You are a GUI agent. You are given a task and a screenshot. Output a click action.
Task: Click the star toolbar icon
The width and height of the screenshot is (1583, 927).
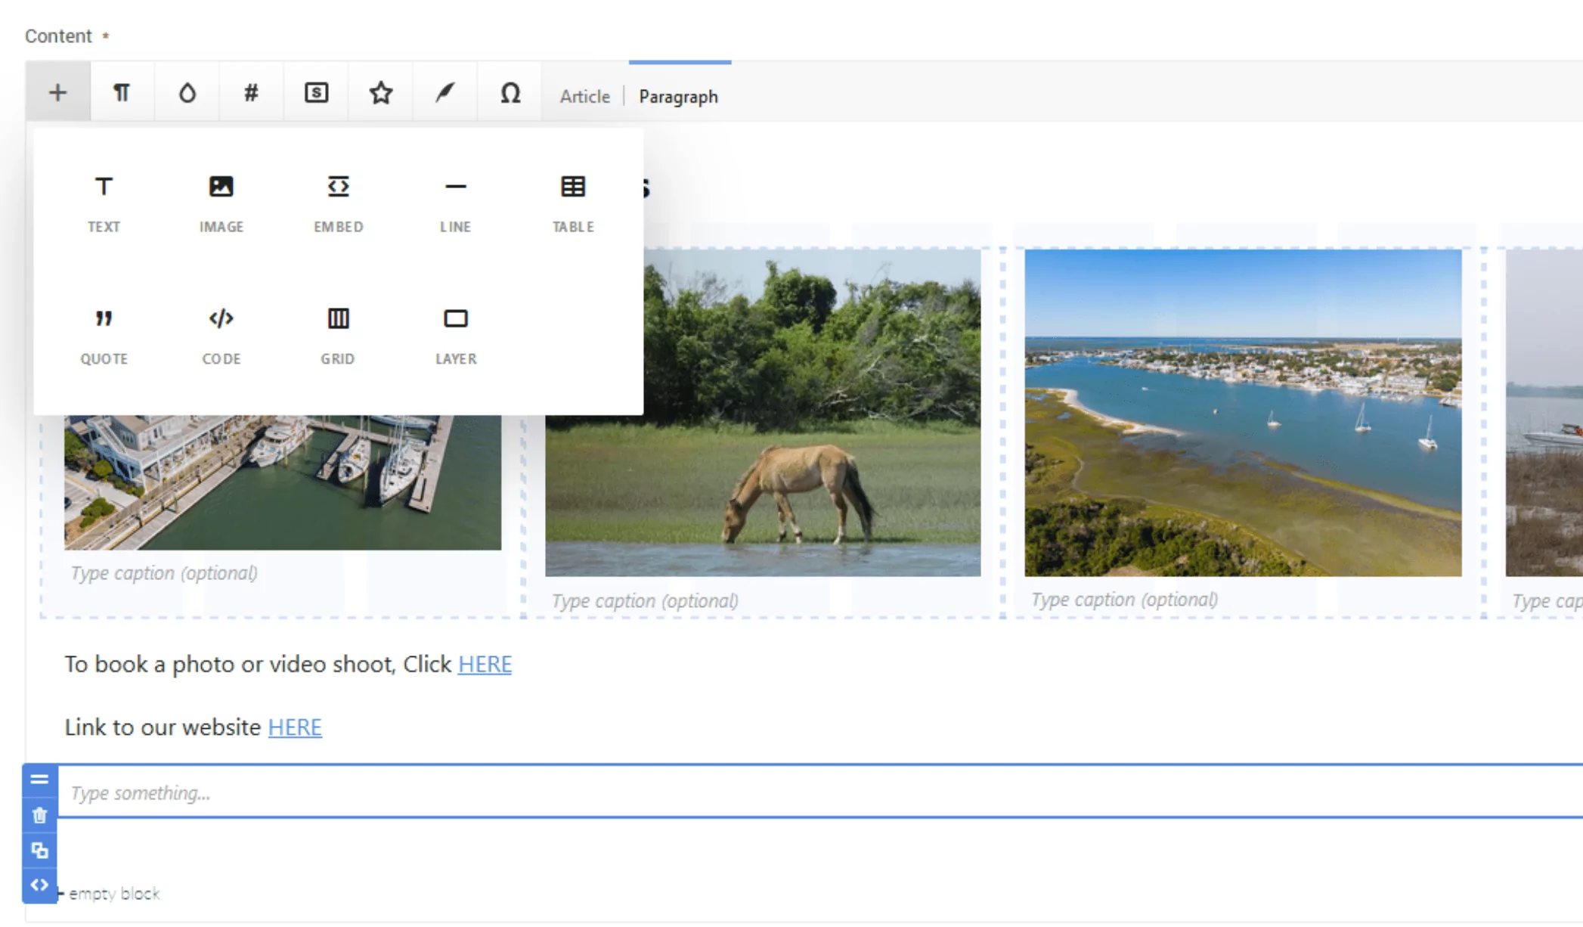pos(380,92)
